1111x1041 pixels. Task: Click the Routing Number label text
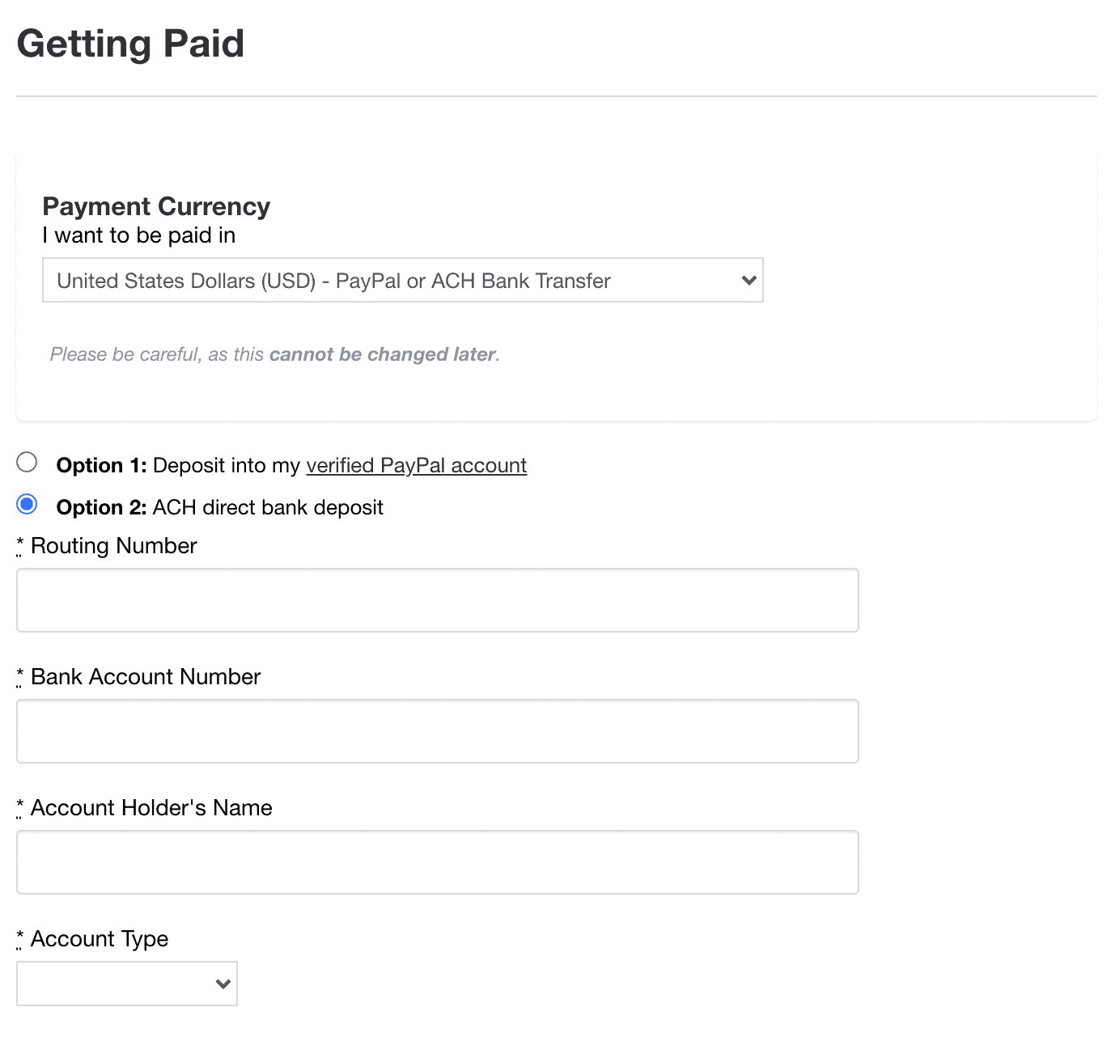tap(113, 546)
